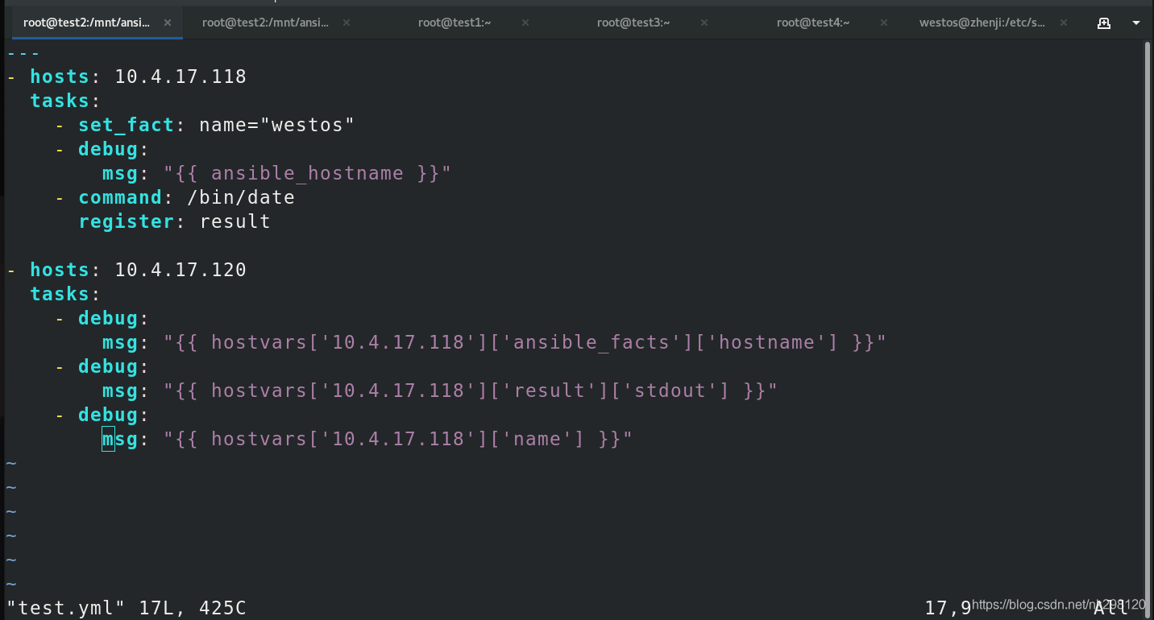Image resolution: width=1154 pixels, height=620 pixels.
Task: Click the word result after register
Action: tap(235, 221)
